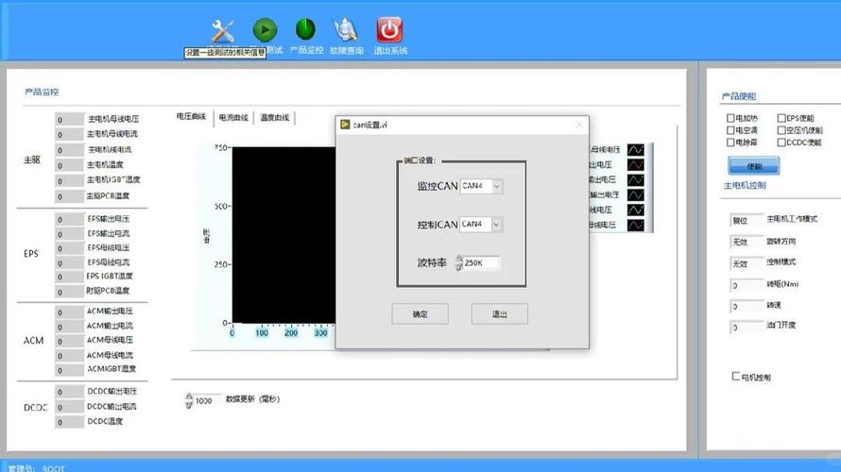Click the last waveform legend icon

click(636, 225)
